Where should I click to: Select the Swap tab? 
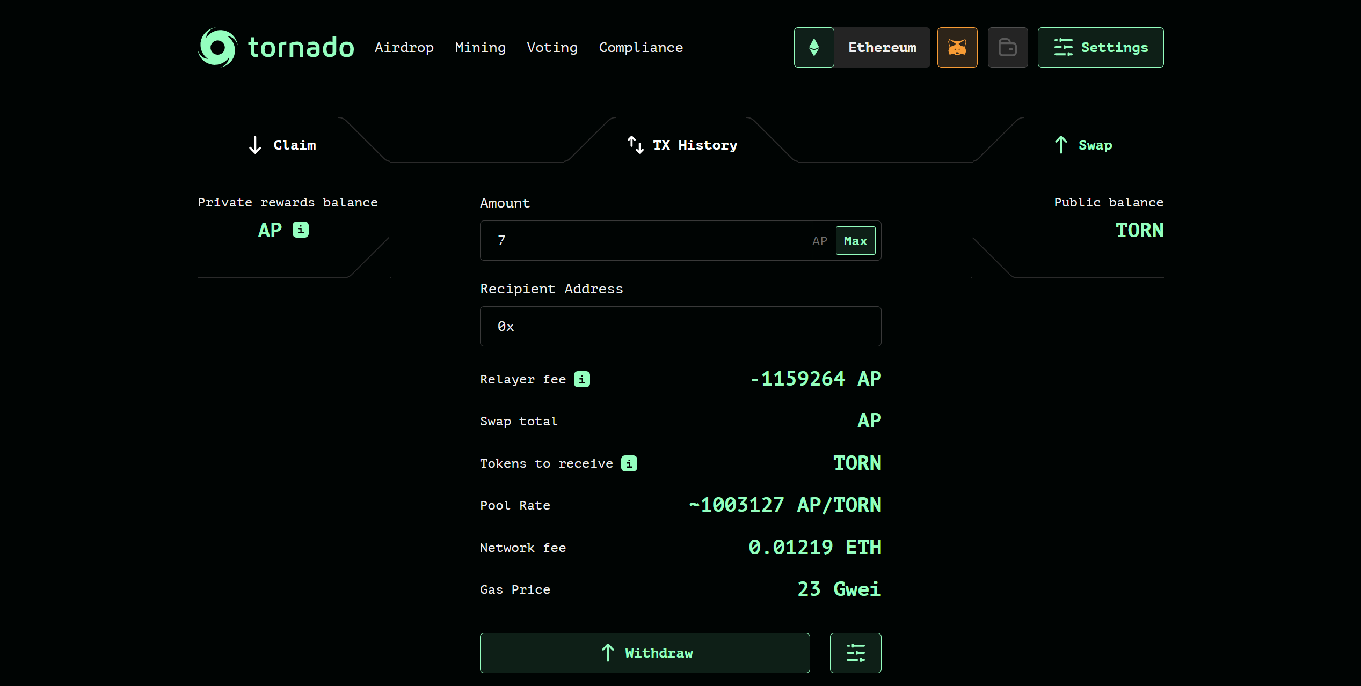1083,145
